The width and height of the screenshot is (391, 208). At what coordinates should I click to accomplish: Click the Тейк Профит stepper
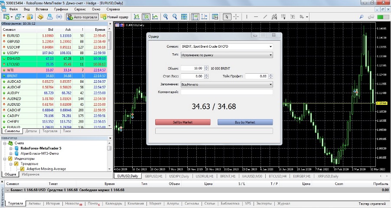click(271, 76)
